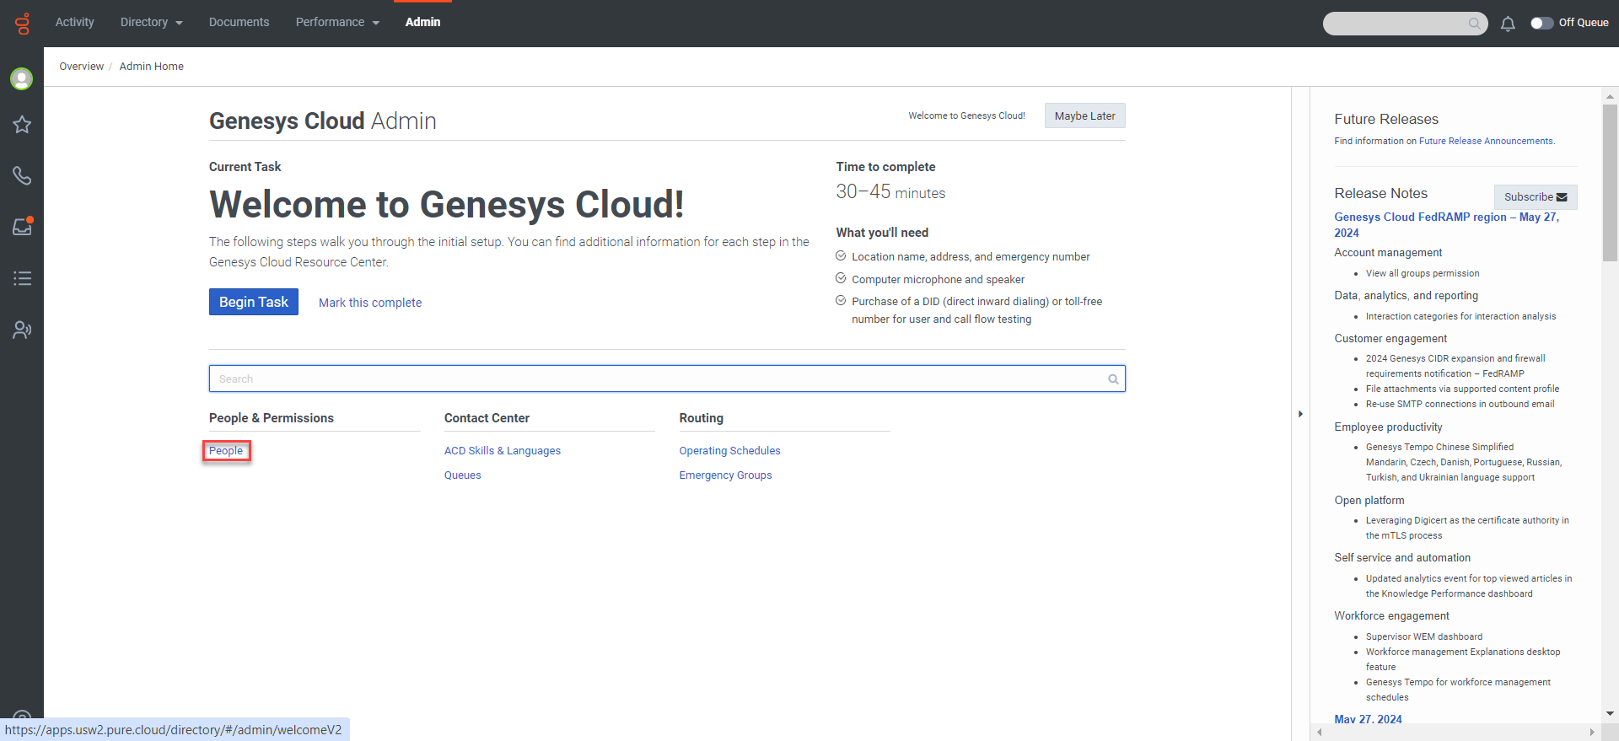Click Mark this complete link
This screenshot has width=1619, height=741.
370,303
